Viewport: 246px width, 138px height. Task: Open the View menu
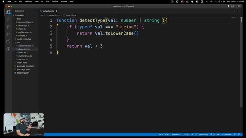[37, 2]
